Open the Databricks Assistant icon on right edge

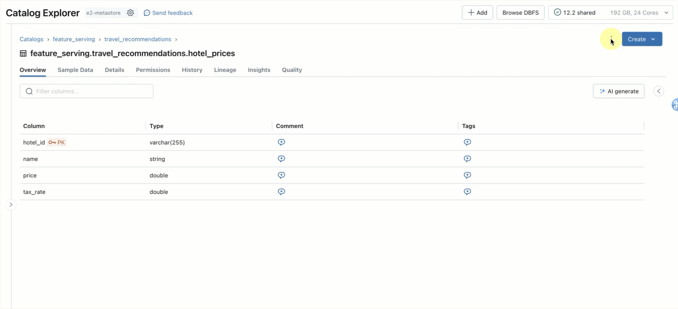pos(674,105)
